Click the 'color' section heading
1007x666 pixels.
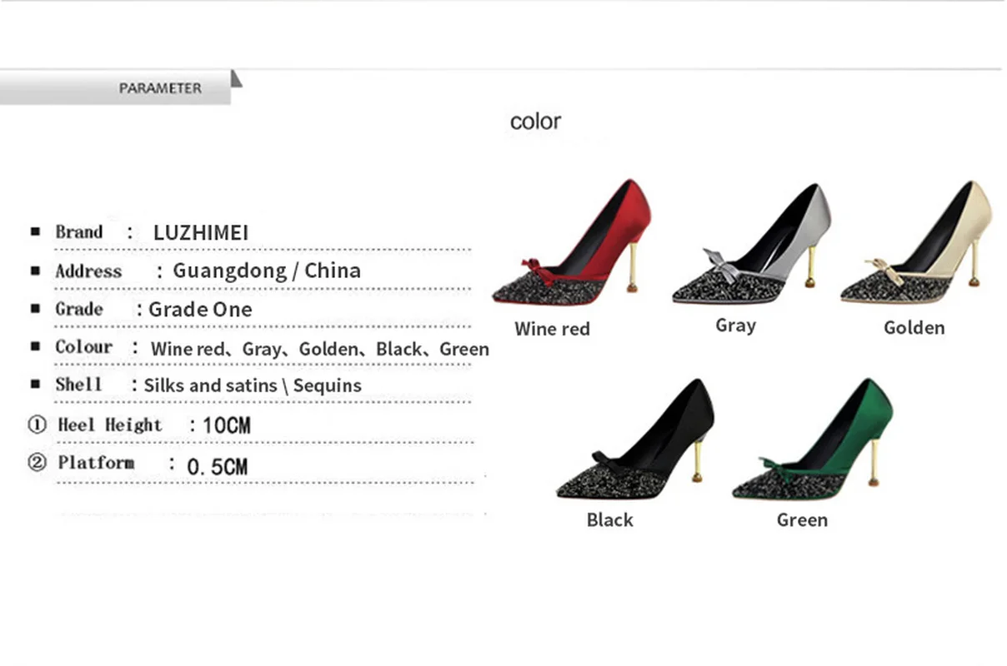[x=535, y=122]
